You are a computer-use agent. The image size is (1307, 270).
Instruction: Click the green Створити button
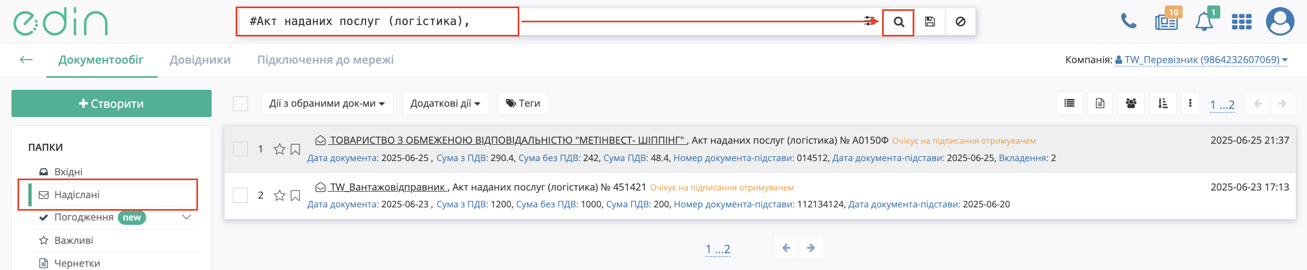[x=111, y=103]
